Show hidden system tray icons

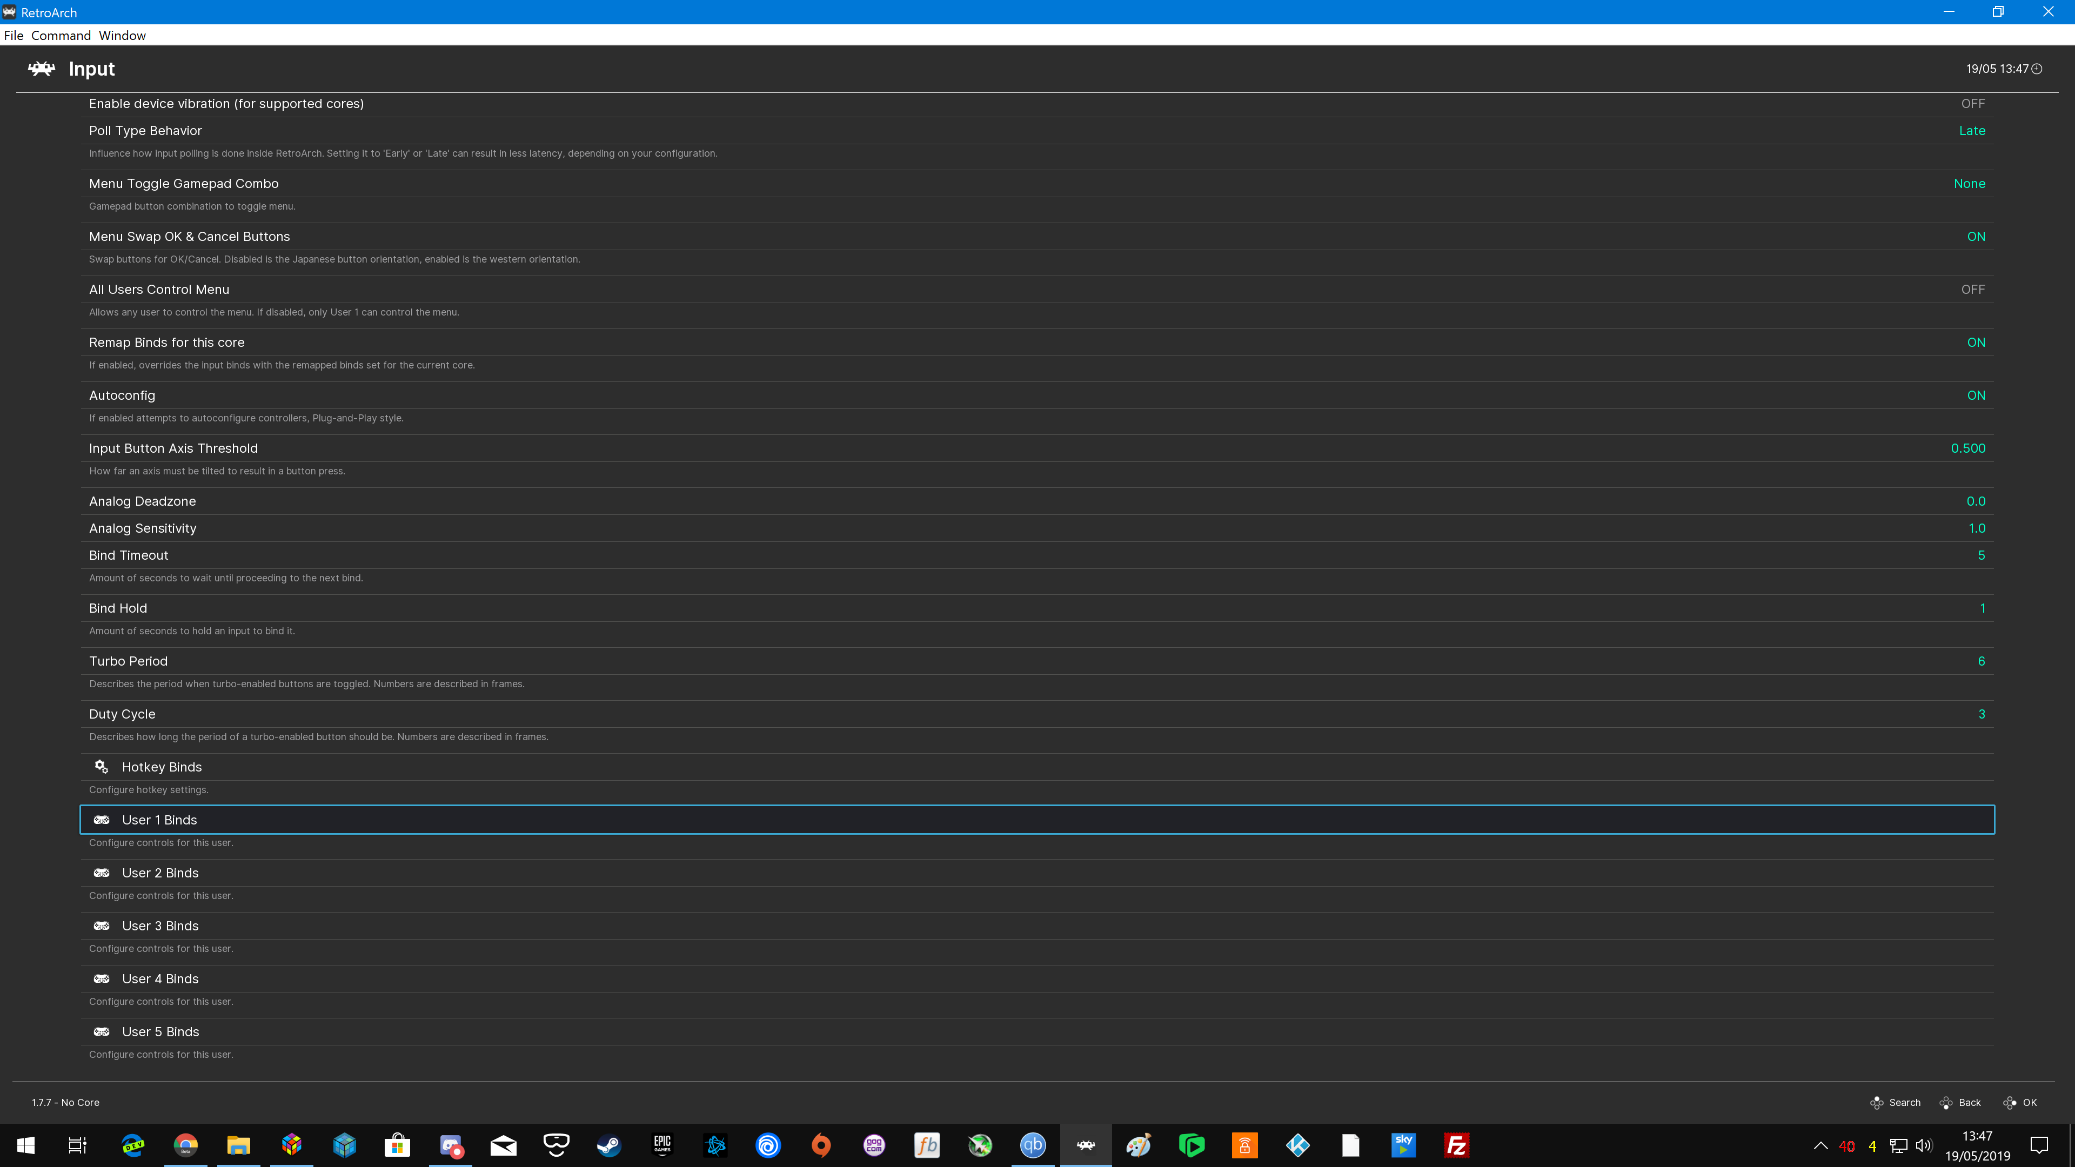click(x=1820, y=1145)
